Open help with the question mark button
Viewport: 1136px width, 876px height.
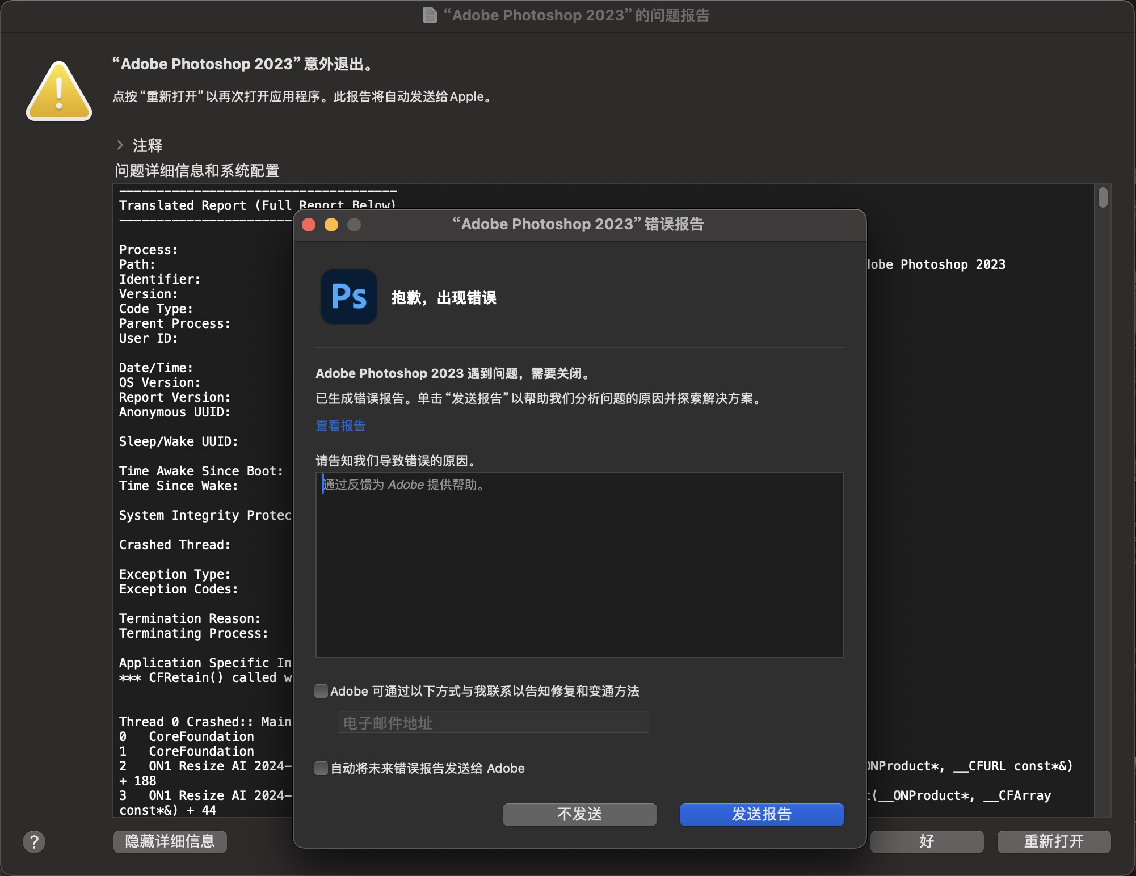point(34,842)
